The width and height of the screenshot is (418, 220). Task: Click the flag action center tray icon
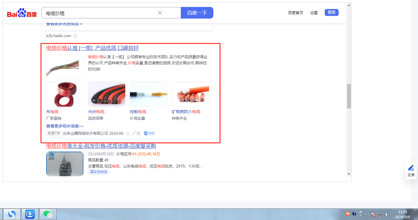click(373, 214)
